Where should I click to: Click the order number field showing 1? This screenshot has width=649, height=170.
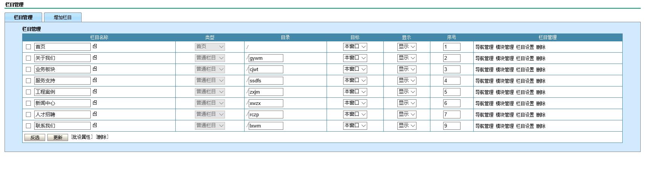tap(452, 47)
